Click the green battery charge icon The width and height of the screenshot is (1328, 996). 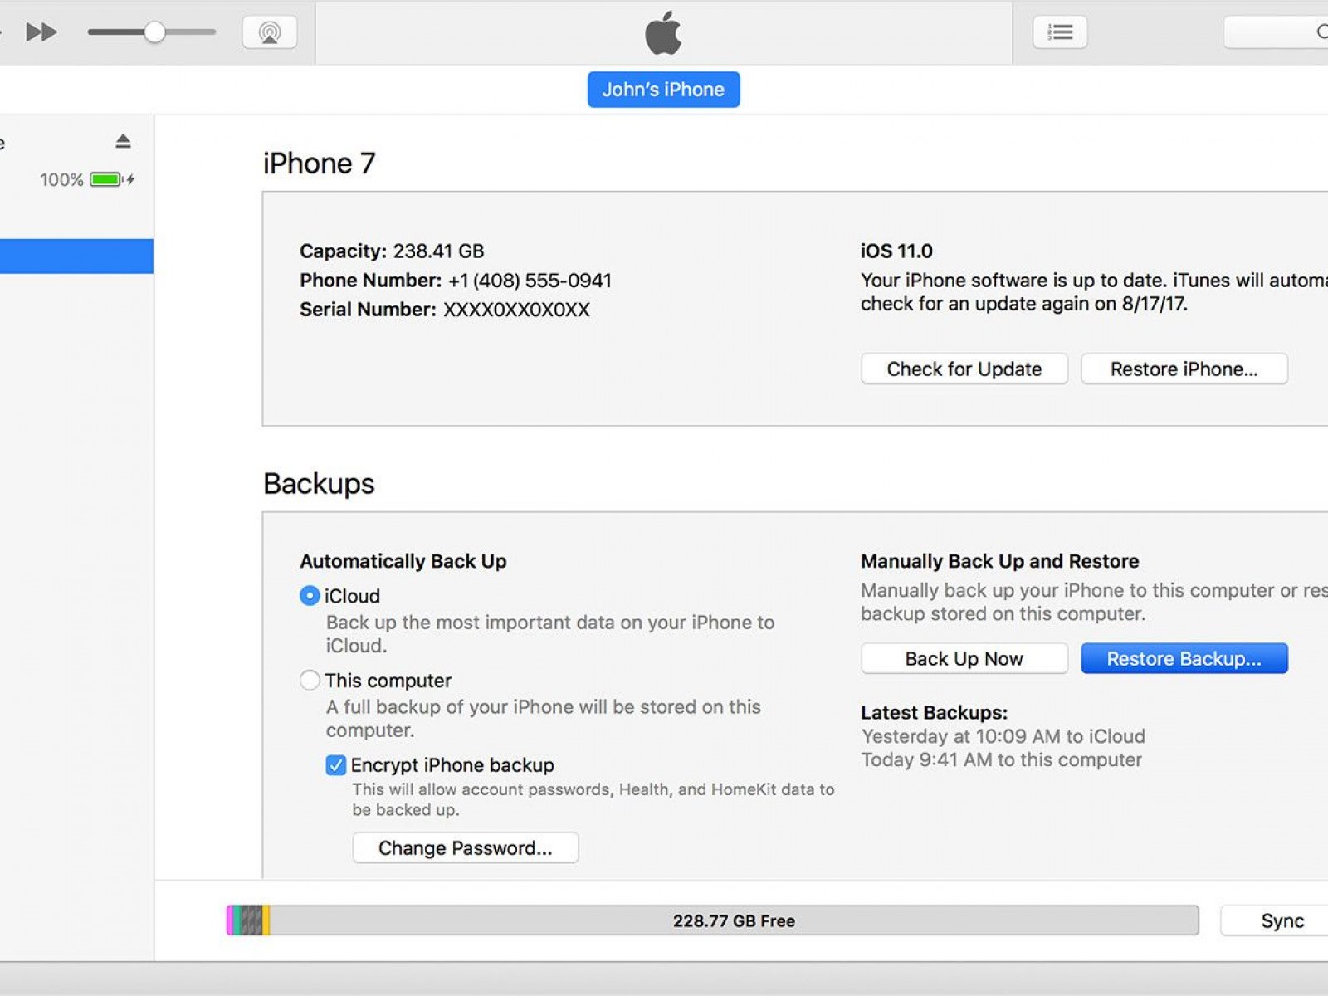106,179
